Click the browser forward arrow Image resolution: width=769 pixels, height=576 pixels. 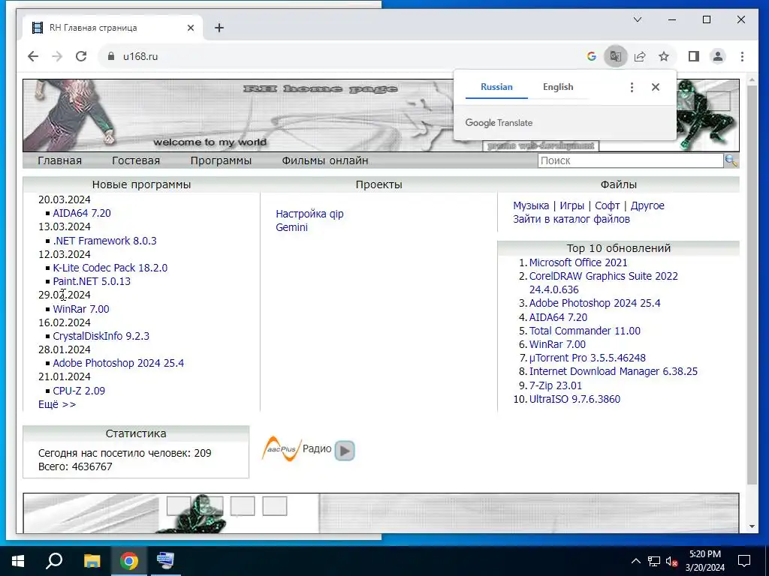(x=57, y=56)
